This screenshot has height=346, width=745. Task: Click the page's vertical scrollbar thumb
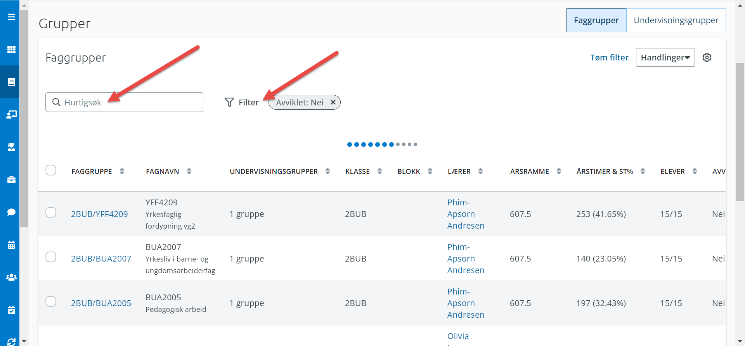coord(740,132)
